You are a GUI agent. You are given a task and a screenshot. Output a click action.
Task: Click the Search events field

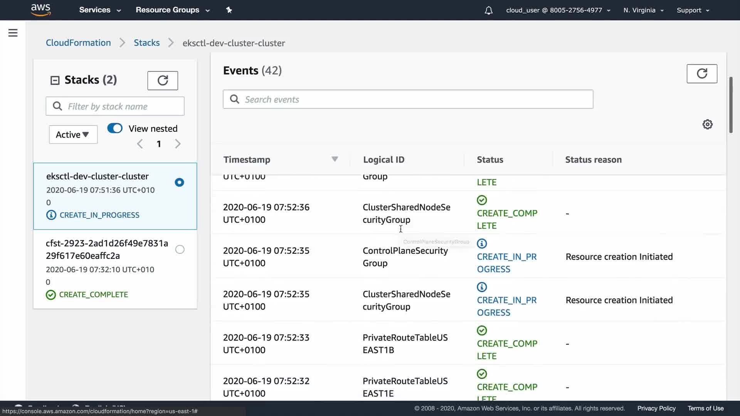pyautogui.click(x=408, y=99)
